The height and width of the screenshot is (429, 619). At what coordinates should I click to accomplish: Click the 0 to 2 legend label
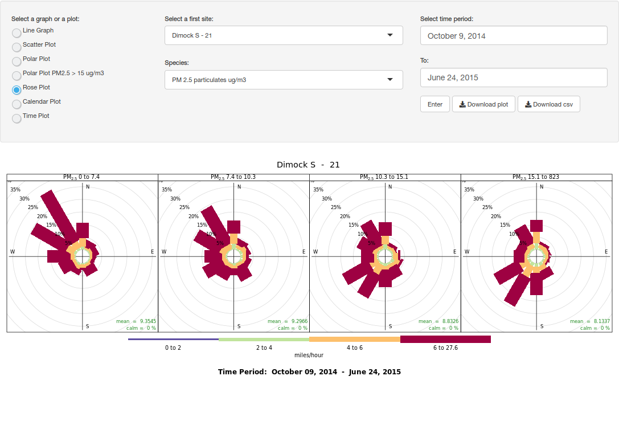click(173, 348)
